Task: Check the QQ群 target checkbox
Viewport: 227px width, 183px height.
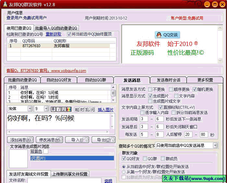Action: click(145, 159)
